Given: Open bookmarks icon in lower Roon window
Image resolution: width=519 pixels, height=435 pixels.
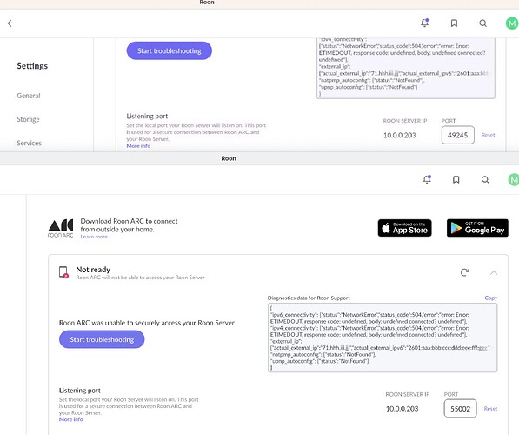Looking at the screenshot, I should [456, 179].
